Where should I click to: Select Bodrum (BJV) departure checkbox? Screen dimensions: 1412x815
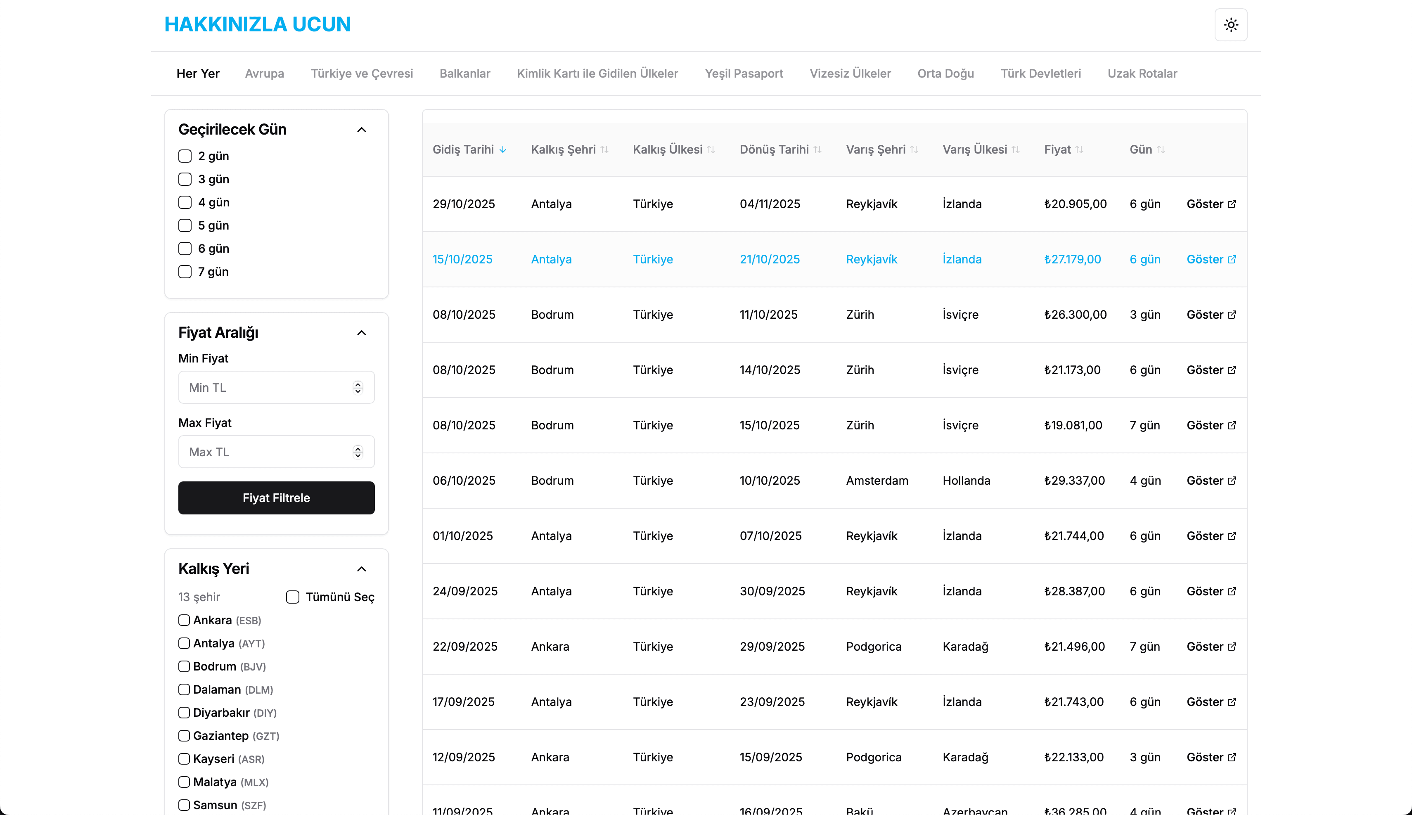[184, 666]
